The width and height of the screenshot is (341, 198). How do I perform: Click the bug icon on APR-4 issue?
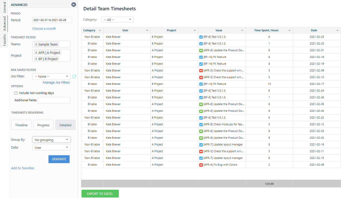(x=201, y=165)
